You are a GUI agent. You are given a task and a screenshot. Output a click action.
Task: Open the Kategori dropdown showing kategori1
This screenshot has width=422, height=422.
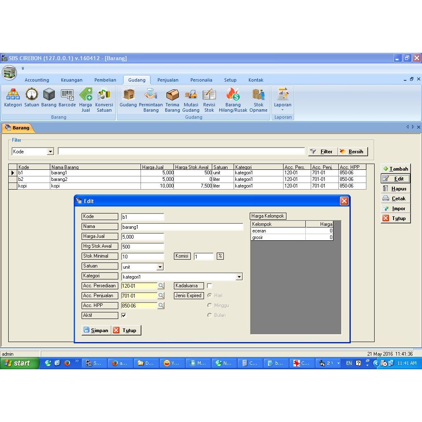(239, 277)
